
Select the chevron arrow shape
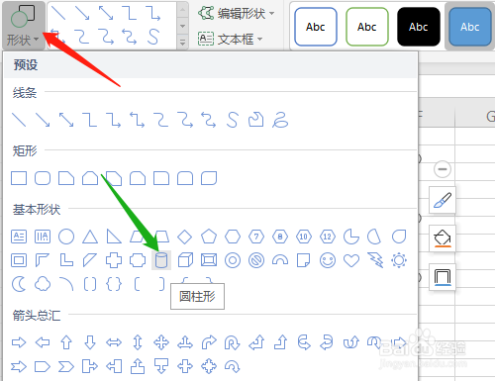[x=66, y=366]
